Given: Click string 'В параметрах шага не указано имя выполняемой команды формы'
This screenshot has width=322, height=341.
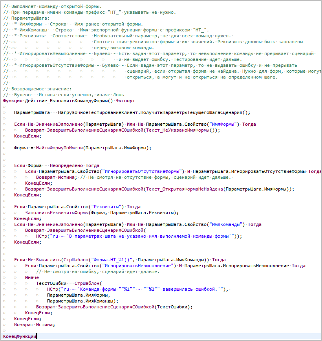Looking at the screenshot, I should pyautogui.click(x=148, y=236).
